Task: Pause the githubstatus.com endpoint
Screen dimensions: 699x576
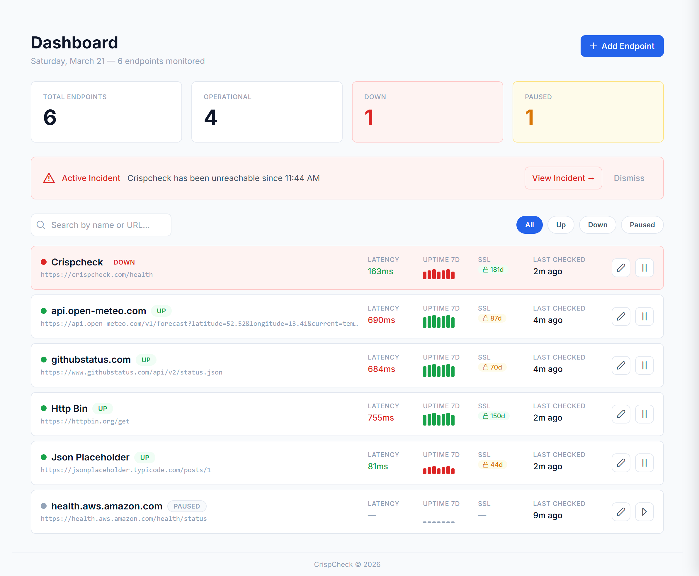Action: [644, 365]
